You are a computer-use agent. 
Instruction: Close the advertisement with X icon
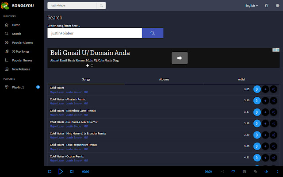278,50
